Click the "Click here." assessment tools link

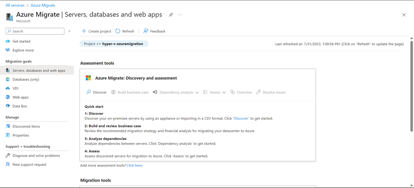pyautogui.click(x=135, y=166)
